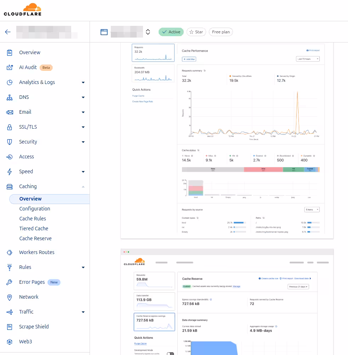This screenshot has width=348, height=355.
Task: Click the SSL/TLS padlock icon
Action: [x=10, y=127]
